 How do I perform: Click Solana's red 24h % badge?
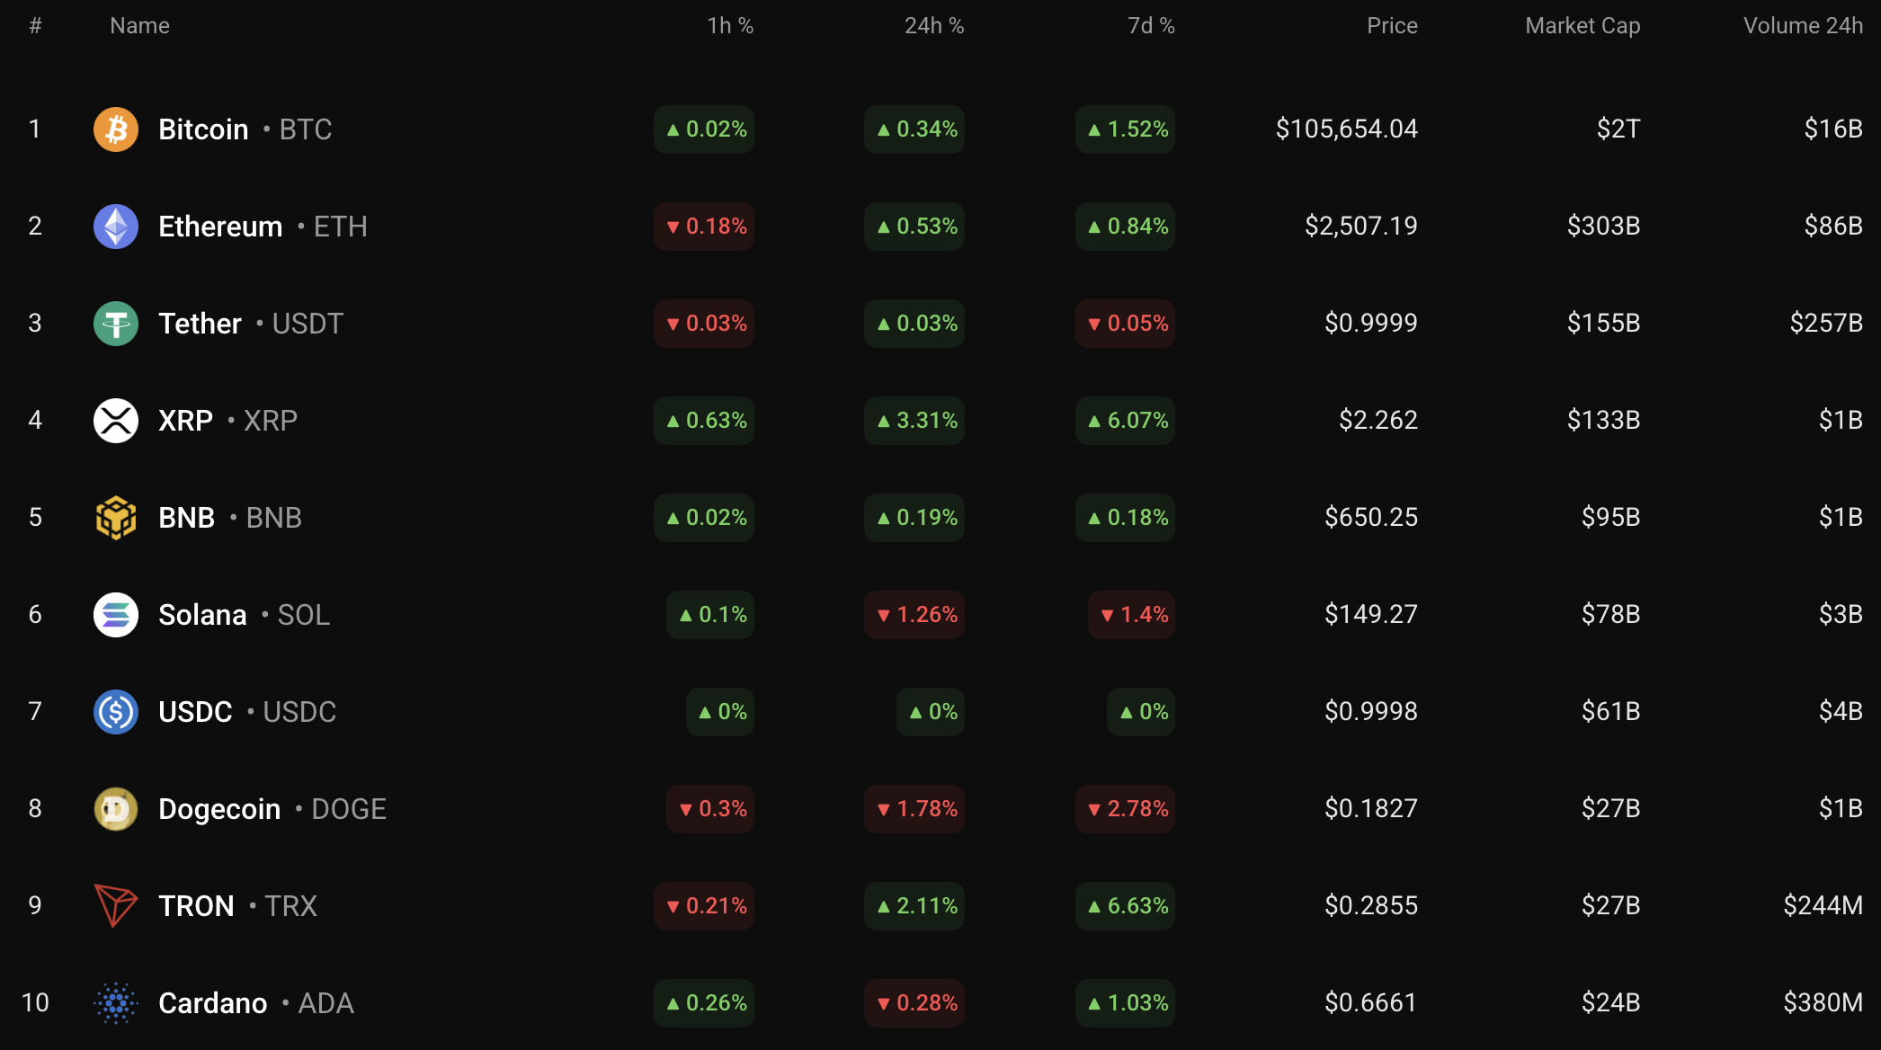click(914, 614)
